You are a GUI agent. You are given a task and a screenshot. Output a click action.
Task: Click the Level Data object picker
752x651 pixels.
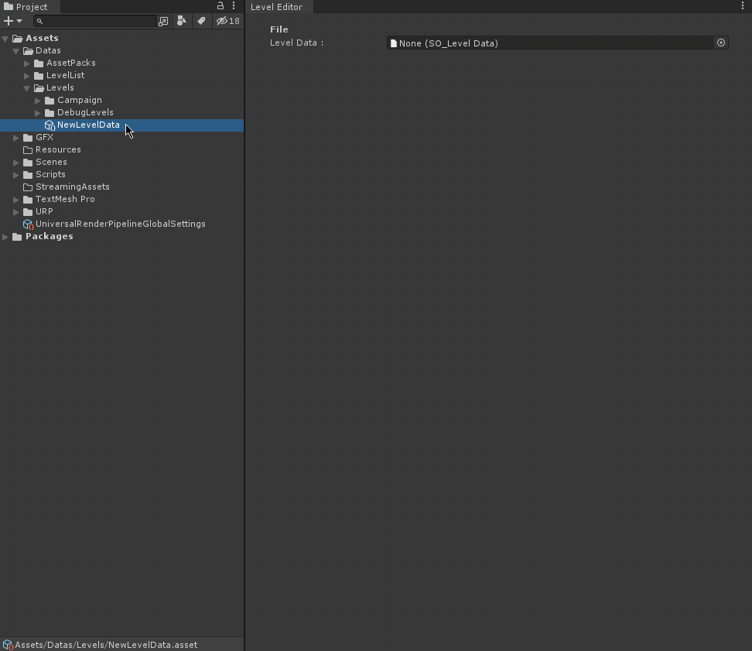coord(721,43)
